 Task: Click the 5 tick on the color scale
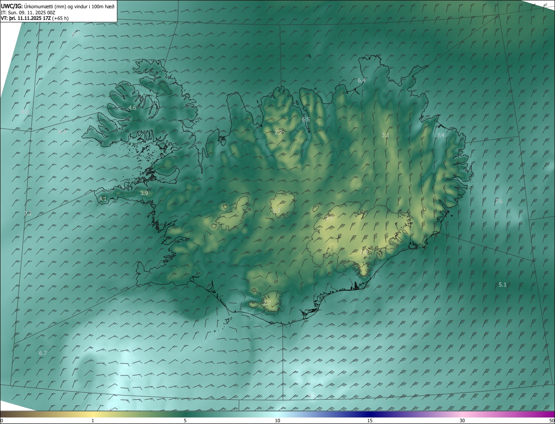pos(185,421)
